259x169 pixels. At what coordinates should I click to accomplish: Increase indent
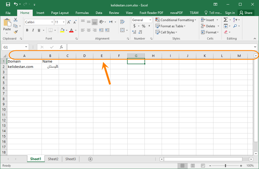107,30
